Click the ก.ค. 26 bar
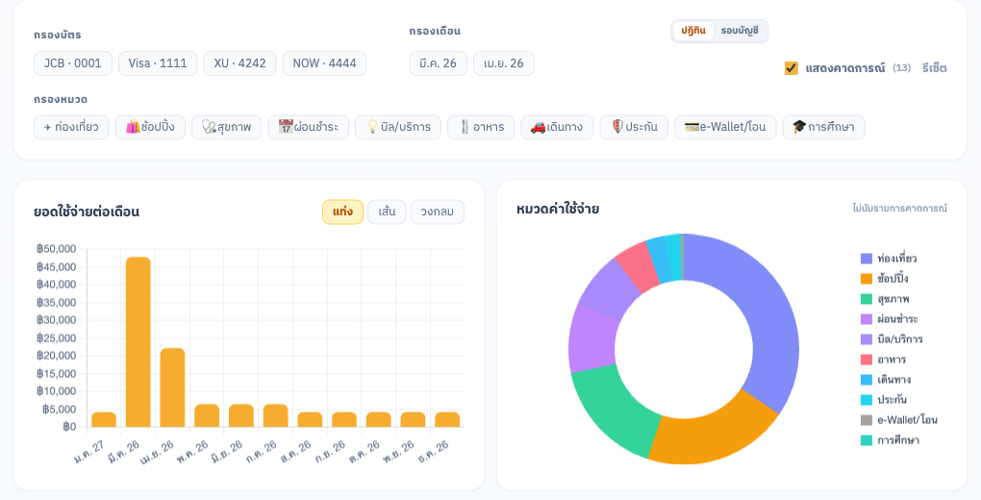 click(276, 415)
